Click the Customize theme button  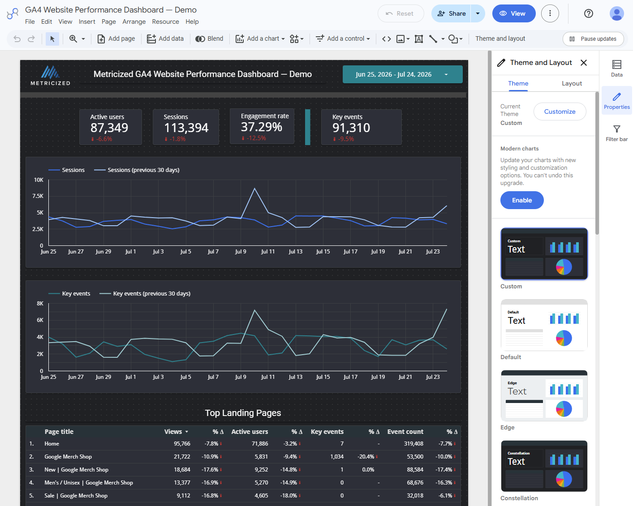(x=560, y=111)
